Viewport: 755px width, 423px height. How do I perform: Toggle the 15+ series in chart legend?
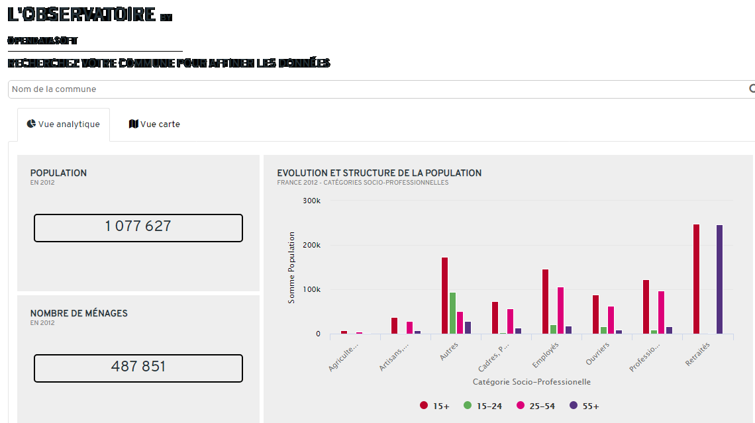click(x=434, y=406)
